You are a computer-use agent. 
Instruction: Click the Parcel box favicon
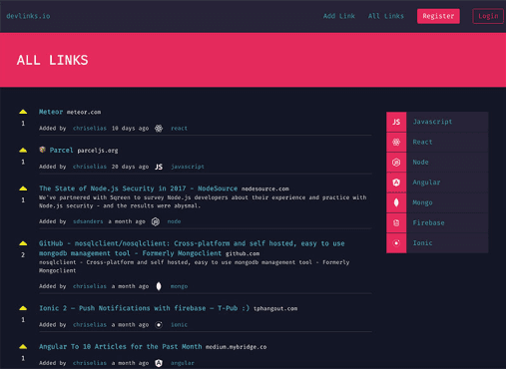pyautogui.click(x=42, y=150)
